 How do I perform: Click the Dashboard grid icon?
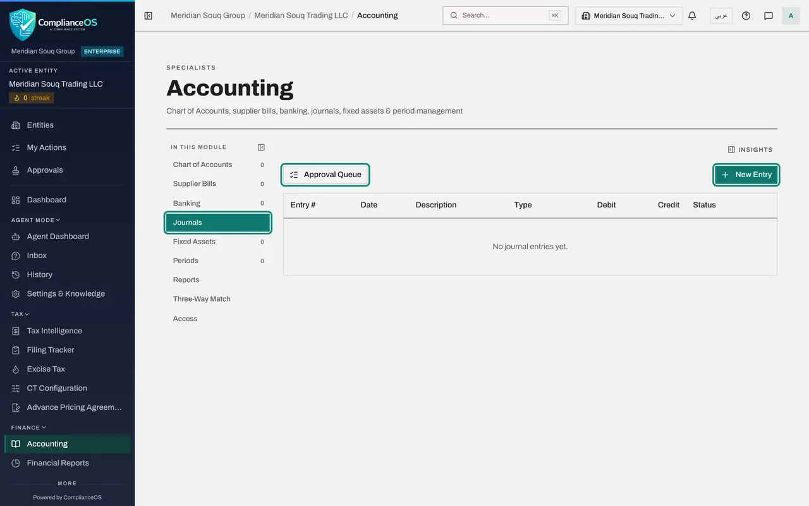16,200
